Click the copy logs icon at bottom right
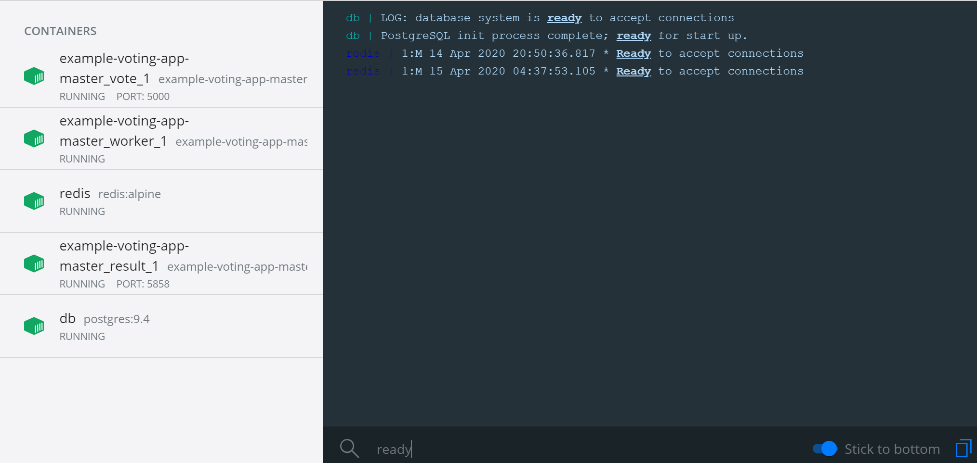Screen dimensions: 977x463 [963, 448]
